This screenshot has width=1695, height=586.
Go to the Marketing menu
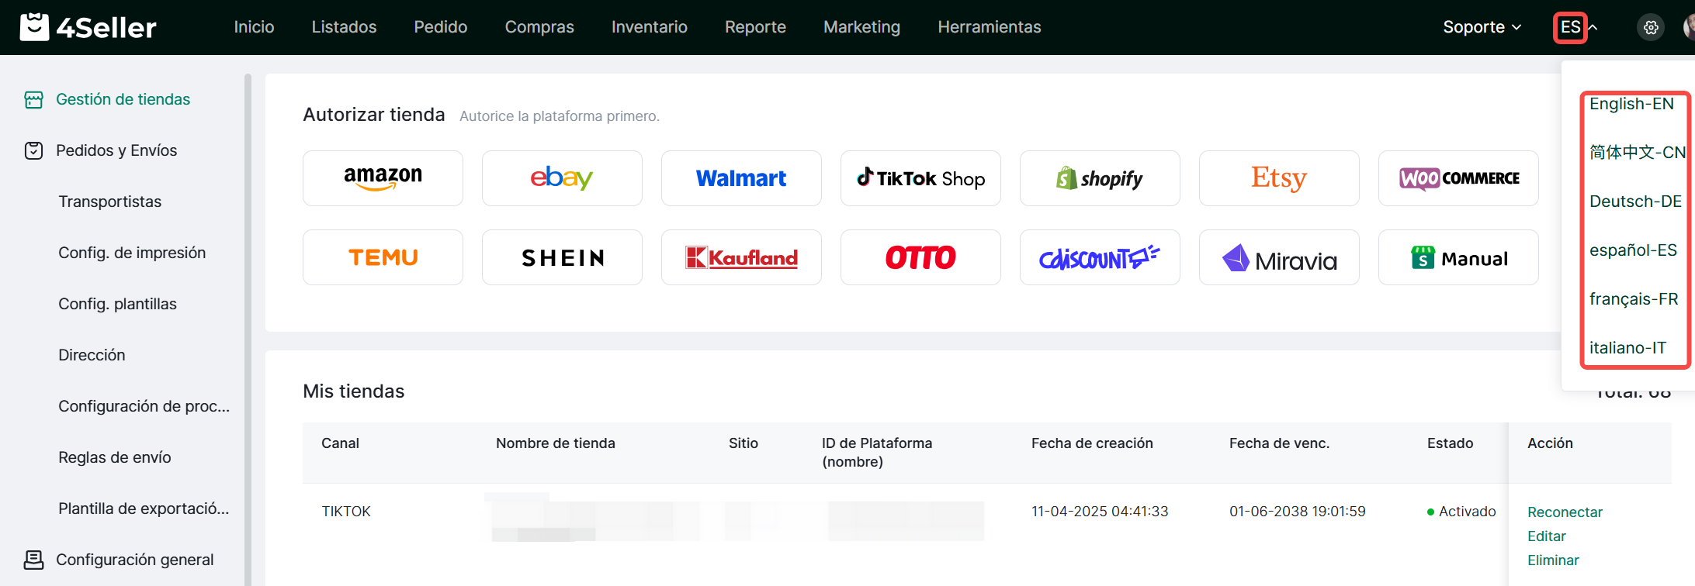click(861, 27)
